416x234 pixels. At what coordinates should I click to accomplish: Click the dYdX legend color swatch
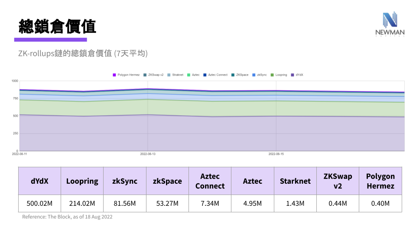pos(292,75)
